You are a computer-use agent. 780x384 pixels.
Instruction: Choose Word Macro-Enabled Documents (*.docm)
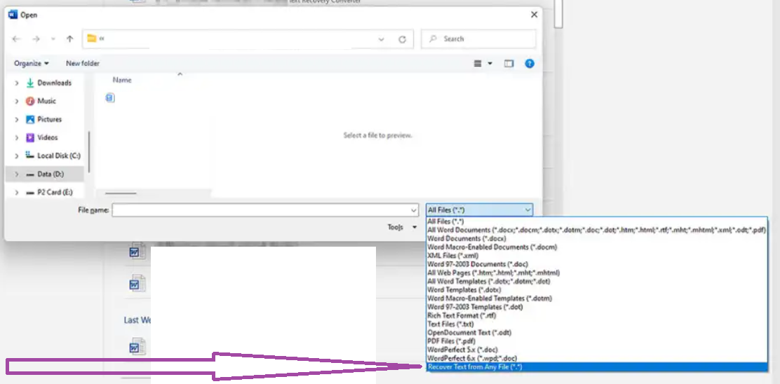(596, 247)
